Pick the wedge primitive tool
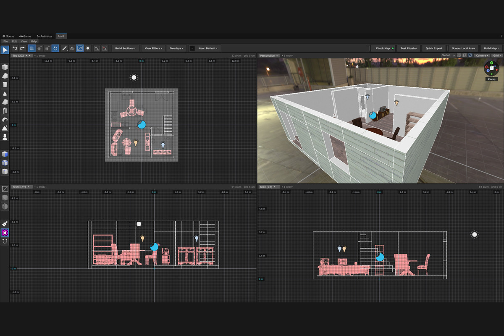This screenshot has width=504, height=336. point(5,76)
